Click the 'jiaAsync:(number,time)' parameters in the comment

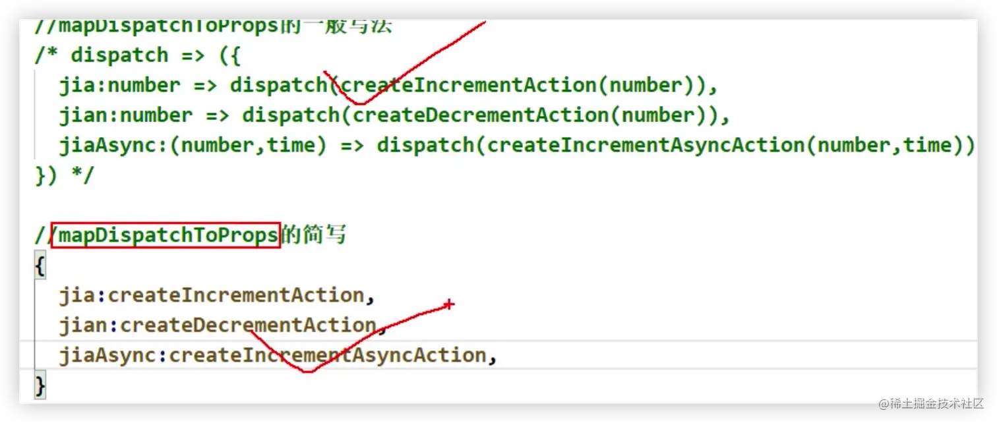(x=193, y=146)
